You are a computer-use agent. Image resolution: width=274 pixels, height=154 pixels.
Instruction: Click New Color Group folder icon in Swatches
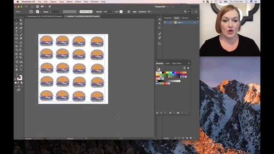pos(178,113)
